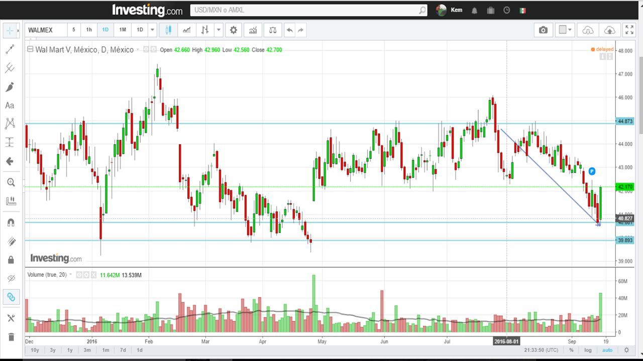
Task: Open the Volume indicator dropdown
Action: click(70, 275)
